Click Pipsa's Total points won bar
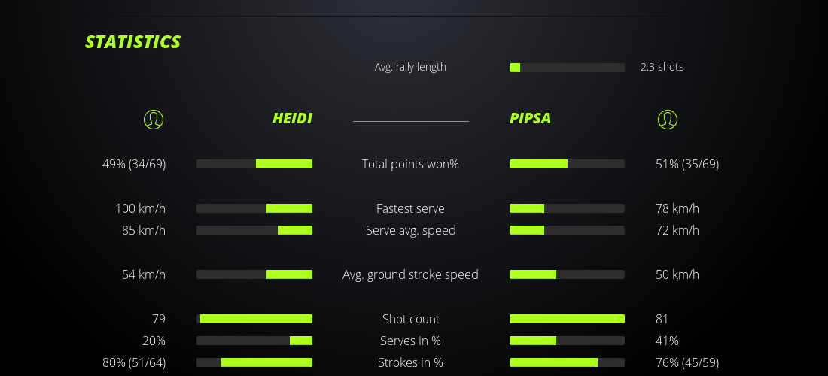828x376 pixels. tap(567, 164)
